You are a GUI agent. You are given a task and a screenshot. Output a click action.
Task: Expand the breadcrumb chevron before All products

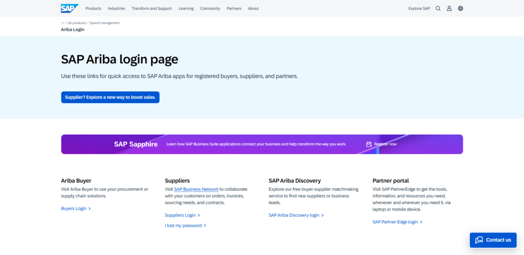tap(62, 23)
